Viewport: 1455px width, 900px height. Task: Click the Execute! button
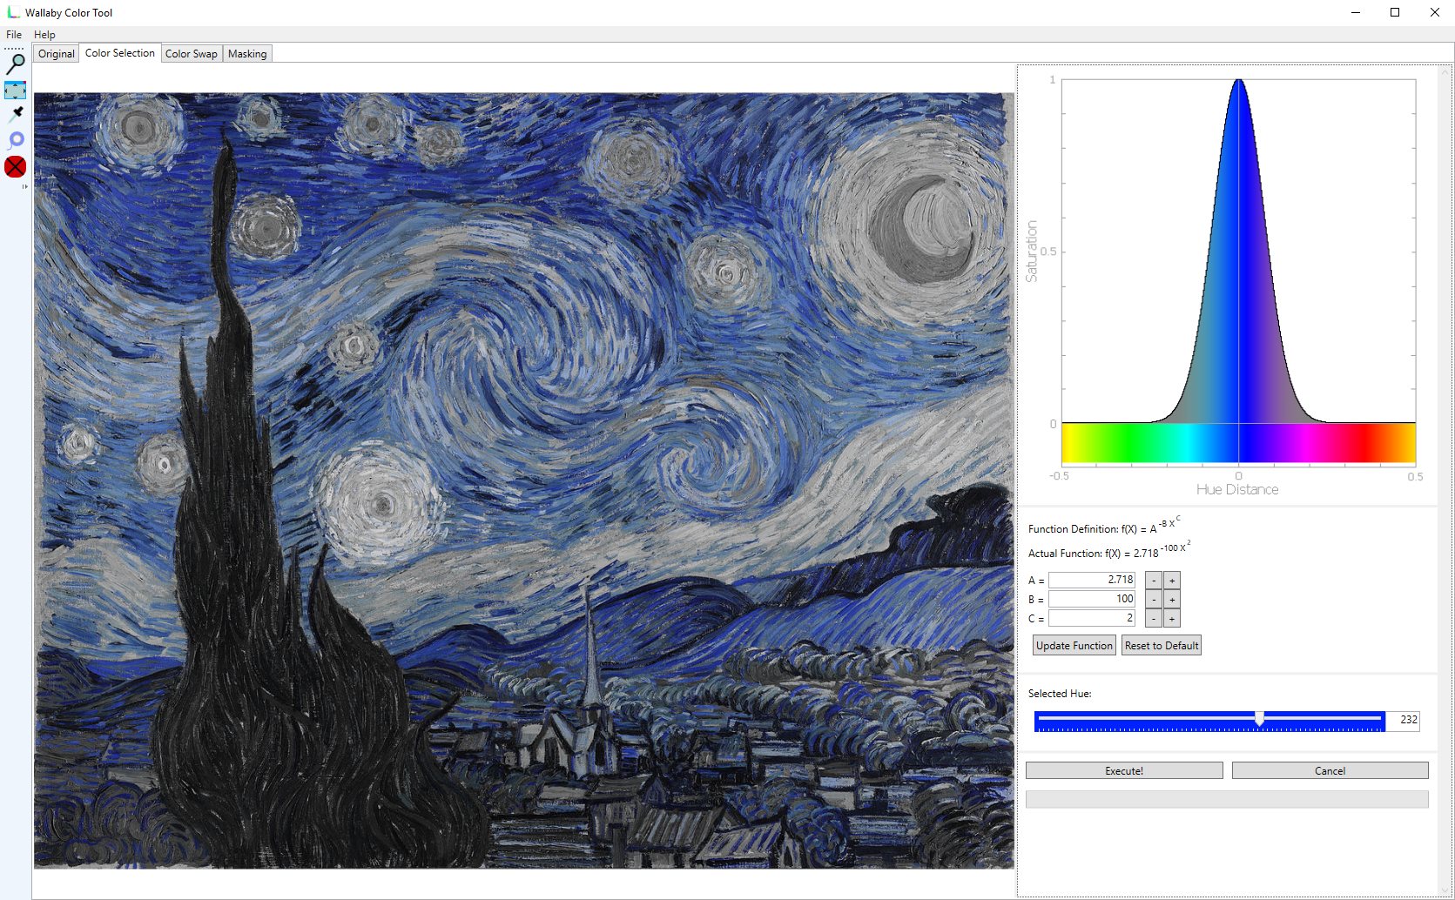click(x=1124, y=771)
